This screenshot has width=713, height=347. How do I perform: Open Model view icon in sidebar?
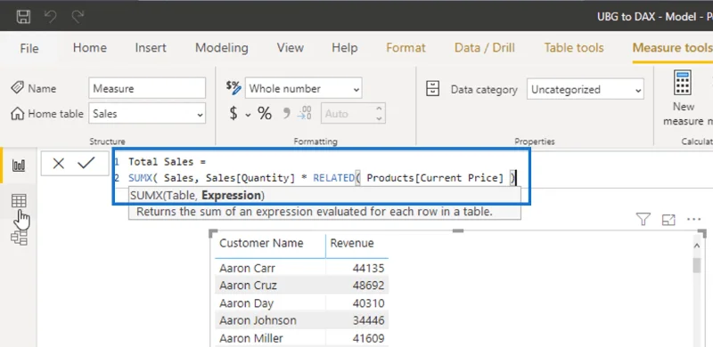click(19, 237)
